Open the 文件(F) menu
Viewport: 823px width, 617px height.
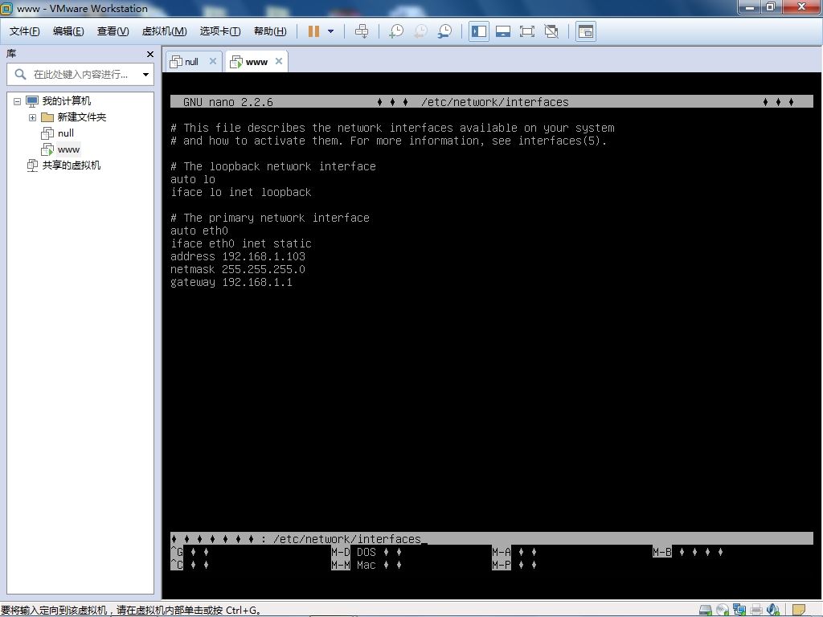[24, 31]
